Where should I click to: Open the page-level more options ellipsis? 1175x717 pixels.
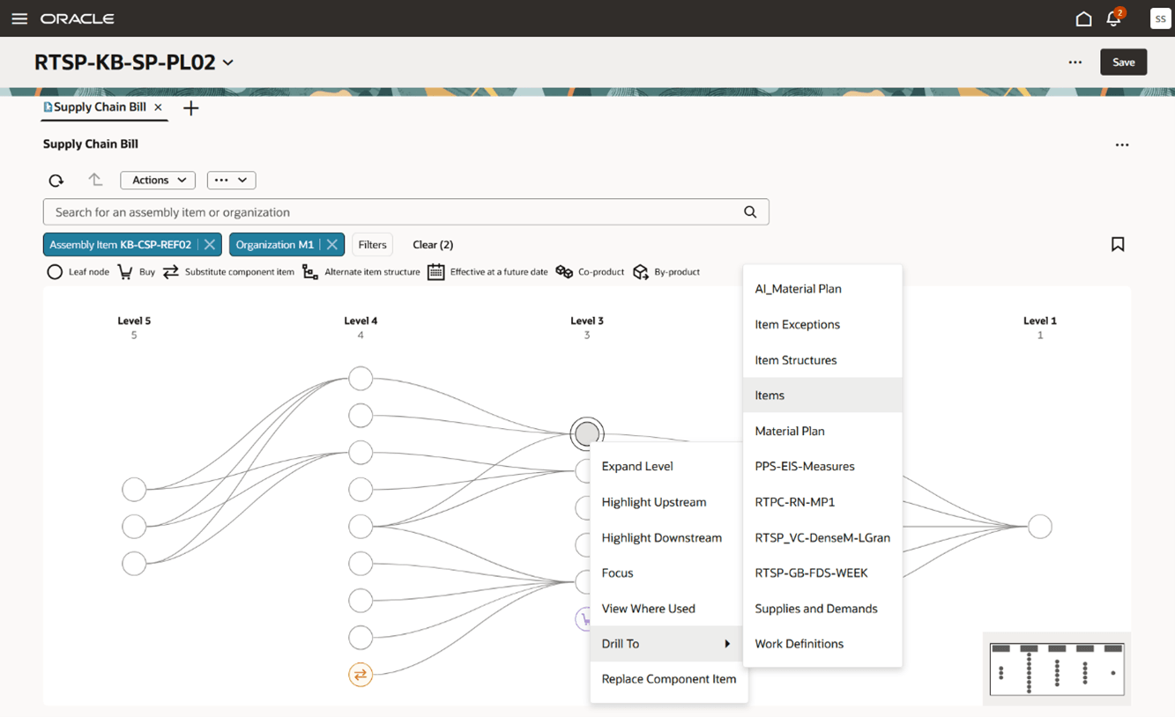click(x=1075, y=63)
